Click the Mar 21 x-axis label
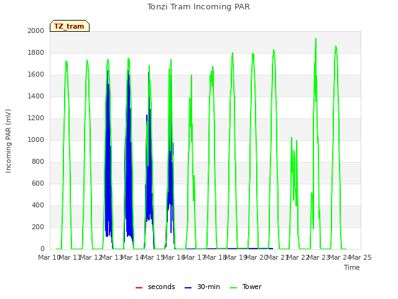Viewport: 398px width, 299px height. tap(277, 257)
